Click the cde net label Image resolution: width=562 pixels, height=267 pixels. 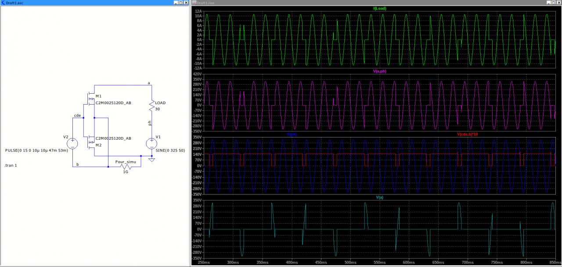(x=77, y=116)
